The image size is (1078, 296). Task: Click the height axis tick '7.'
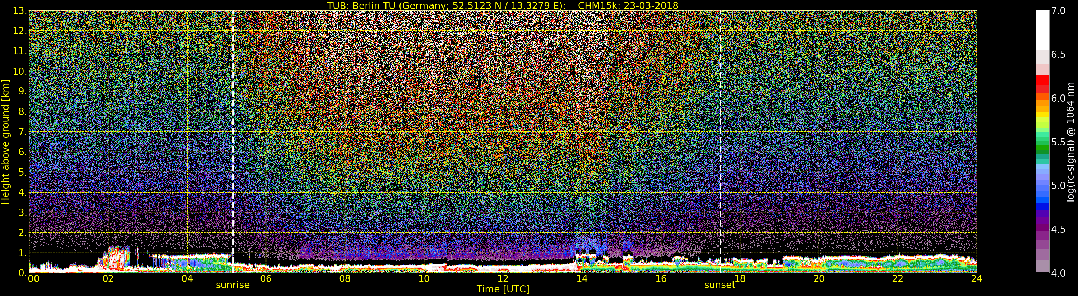(x=23, y=132)
